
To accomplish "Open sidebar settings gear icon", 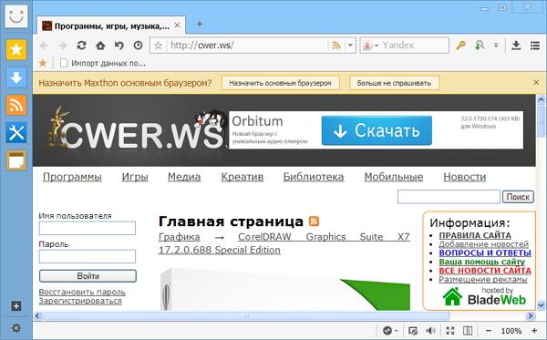I will (x=16, y=328).
